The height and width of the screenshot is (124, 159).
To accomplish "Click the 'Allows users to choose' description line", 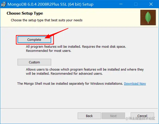I will pos(85,69).
